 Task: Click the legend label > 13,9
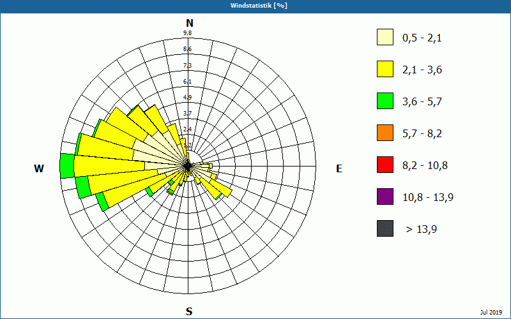[x=422, y=230]
